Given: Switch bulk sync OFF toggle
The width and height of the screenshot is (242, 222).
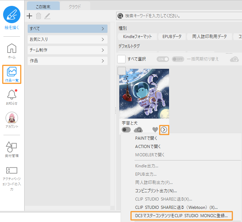Looking at the screenshot, I should tap(178, 59).
